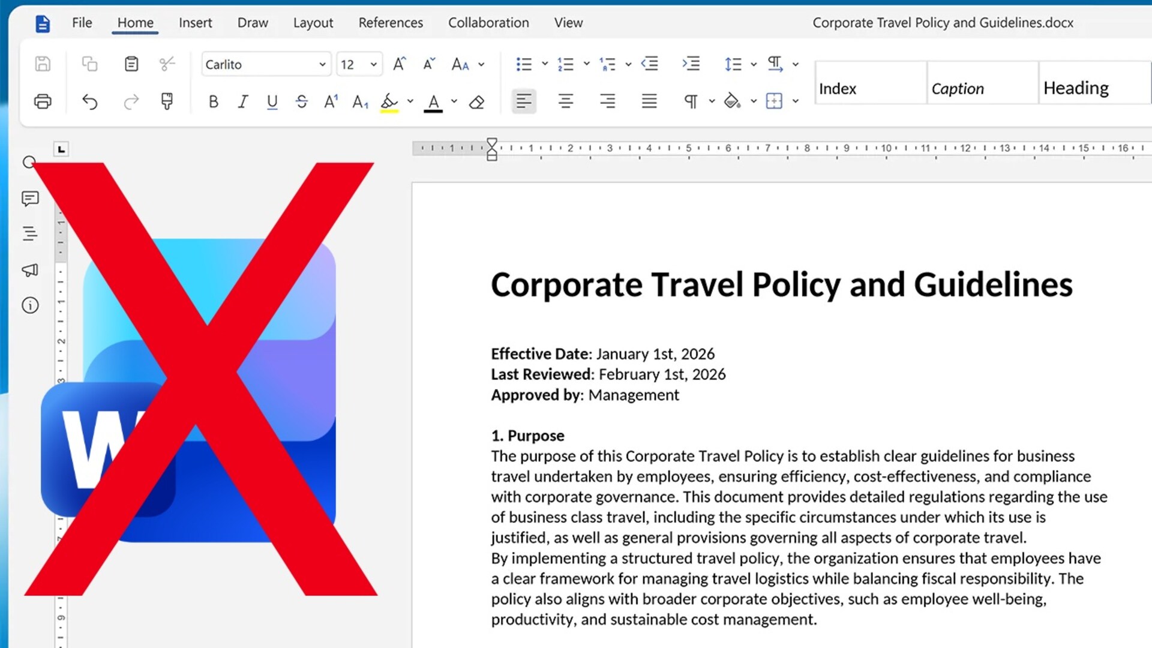Open the Carlito font name dropdown
Viewport: 1152px width, 648px height.
[266, 64]
